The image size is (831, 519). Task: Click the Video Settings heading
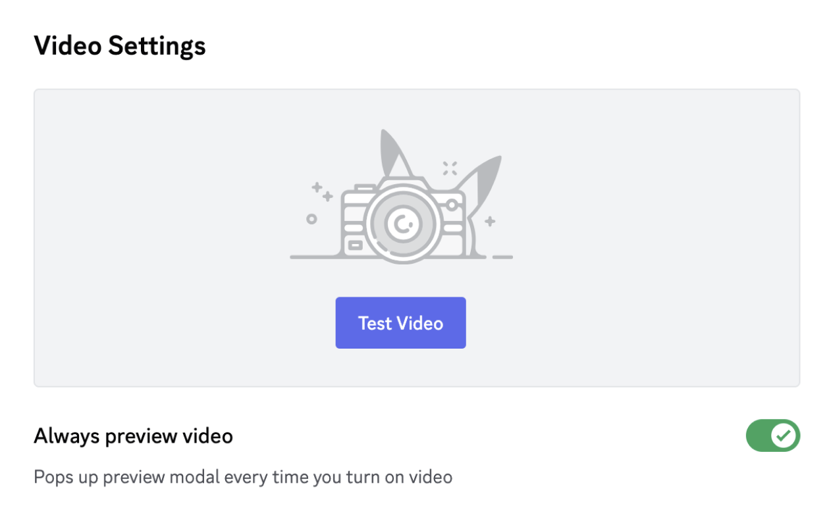(119, 46)
